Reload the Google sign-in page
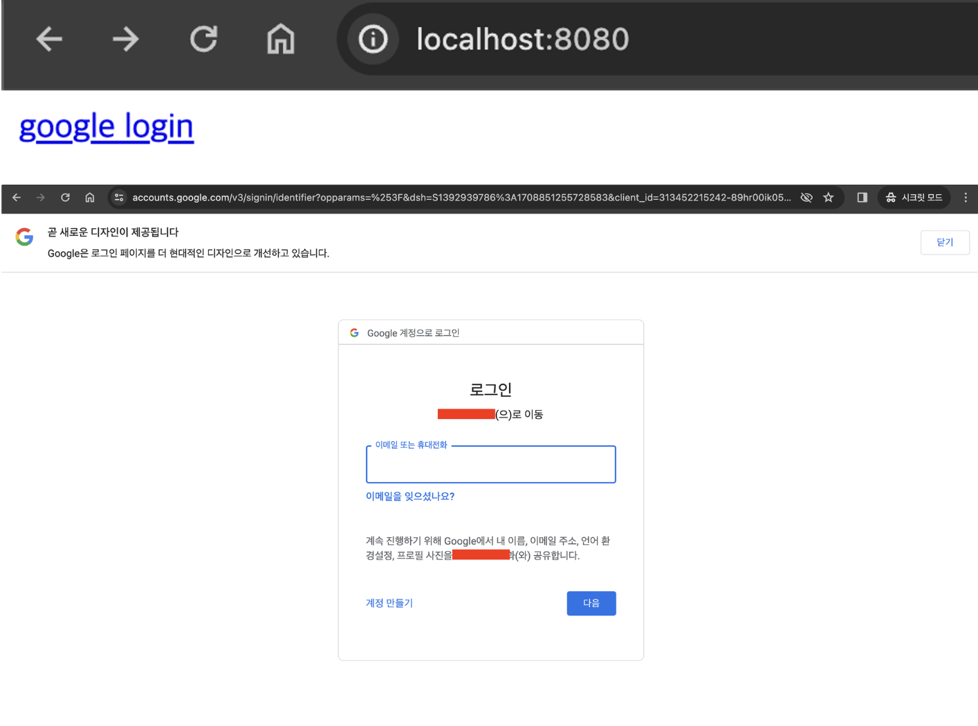Viewport: 978px width, 726px height. click(65, 198)
